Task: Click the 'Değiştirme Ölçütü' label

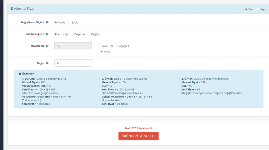Action: pyautogui.click(x=33, y=22)
